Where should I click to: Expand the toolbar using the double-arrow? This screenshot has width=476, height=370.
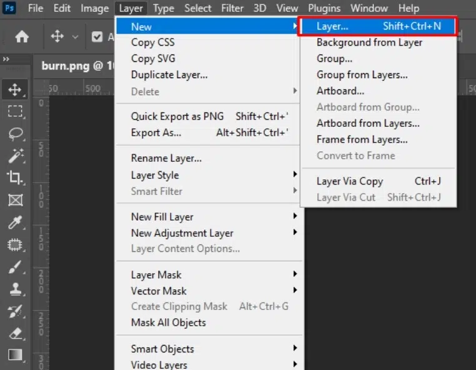[6, 59]
